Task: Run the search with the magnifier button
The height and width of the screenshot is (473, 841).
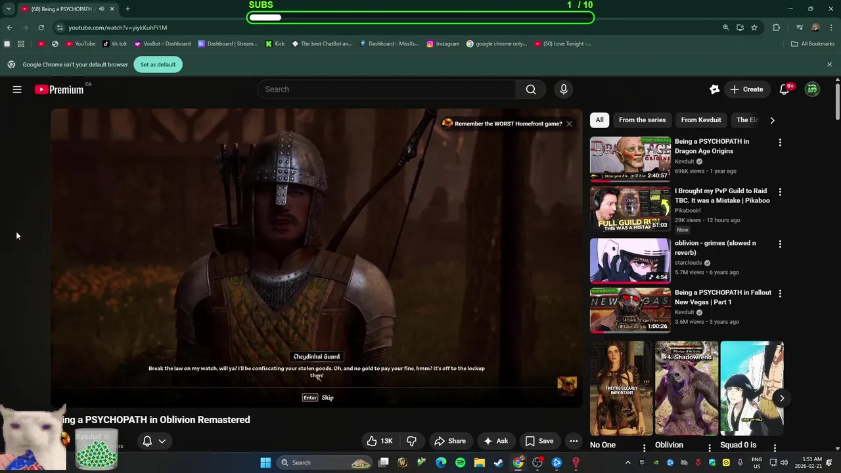Action: tap(531, 89)
